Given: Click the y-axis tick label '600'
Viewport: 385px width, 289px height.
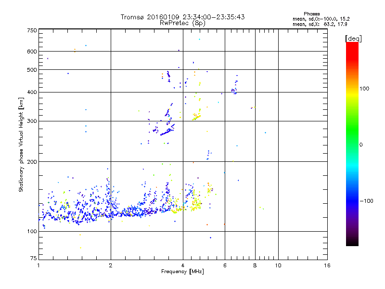Looking at the screenshot, I should (x=32, y=52).
